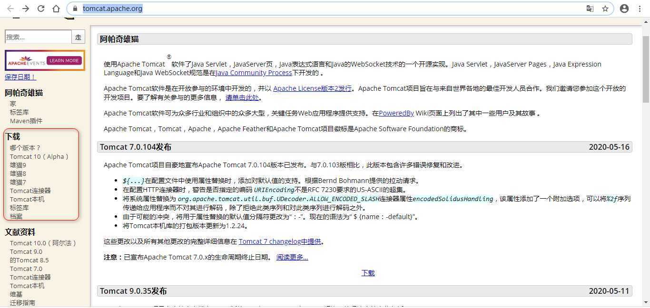This screenshot has width=650, height=308.
Task: Click the site search box
Action: pos(38,37)
